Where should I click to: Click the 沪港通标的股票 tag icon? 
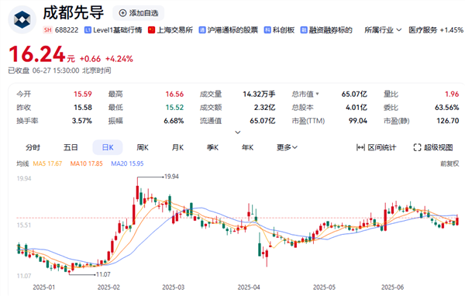coord(202,30)
